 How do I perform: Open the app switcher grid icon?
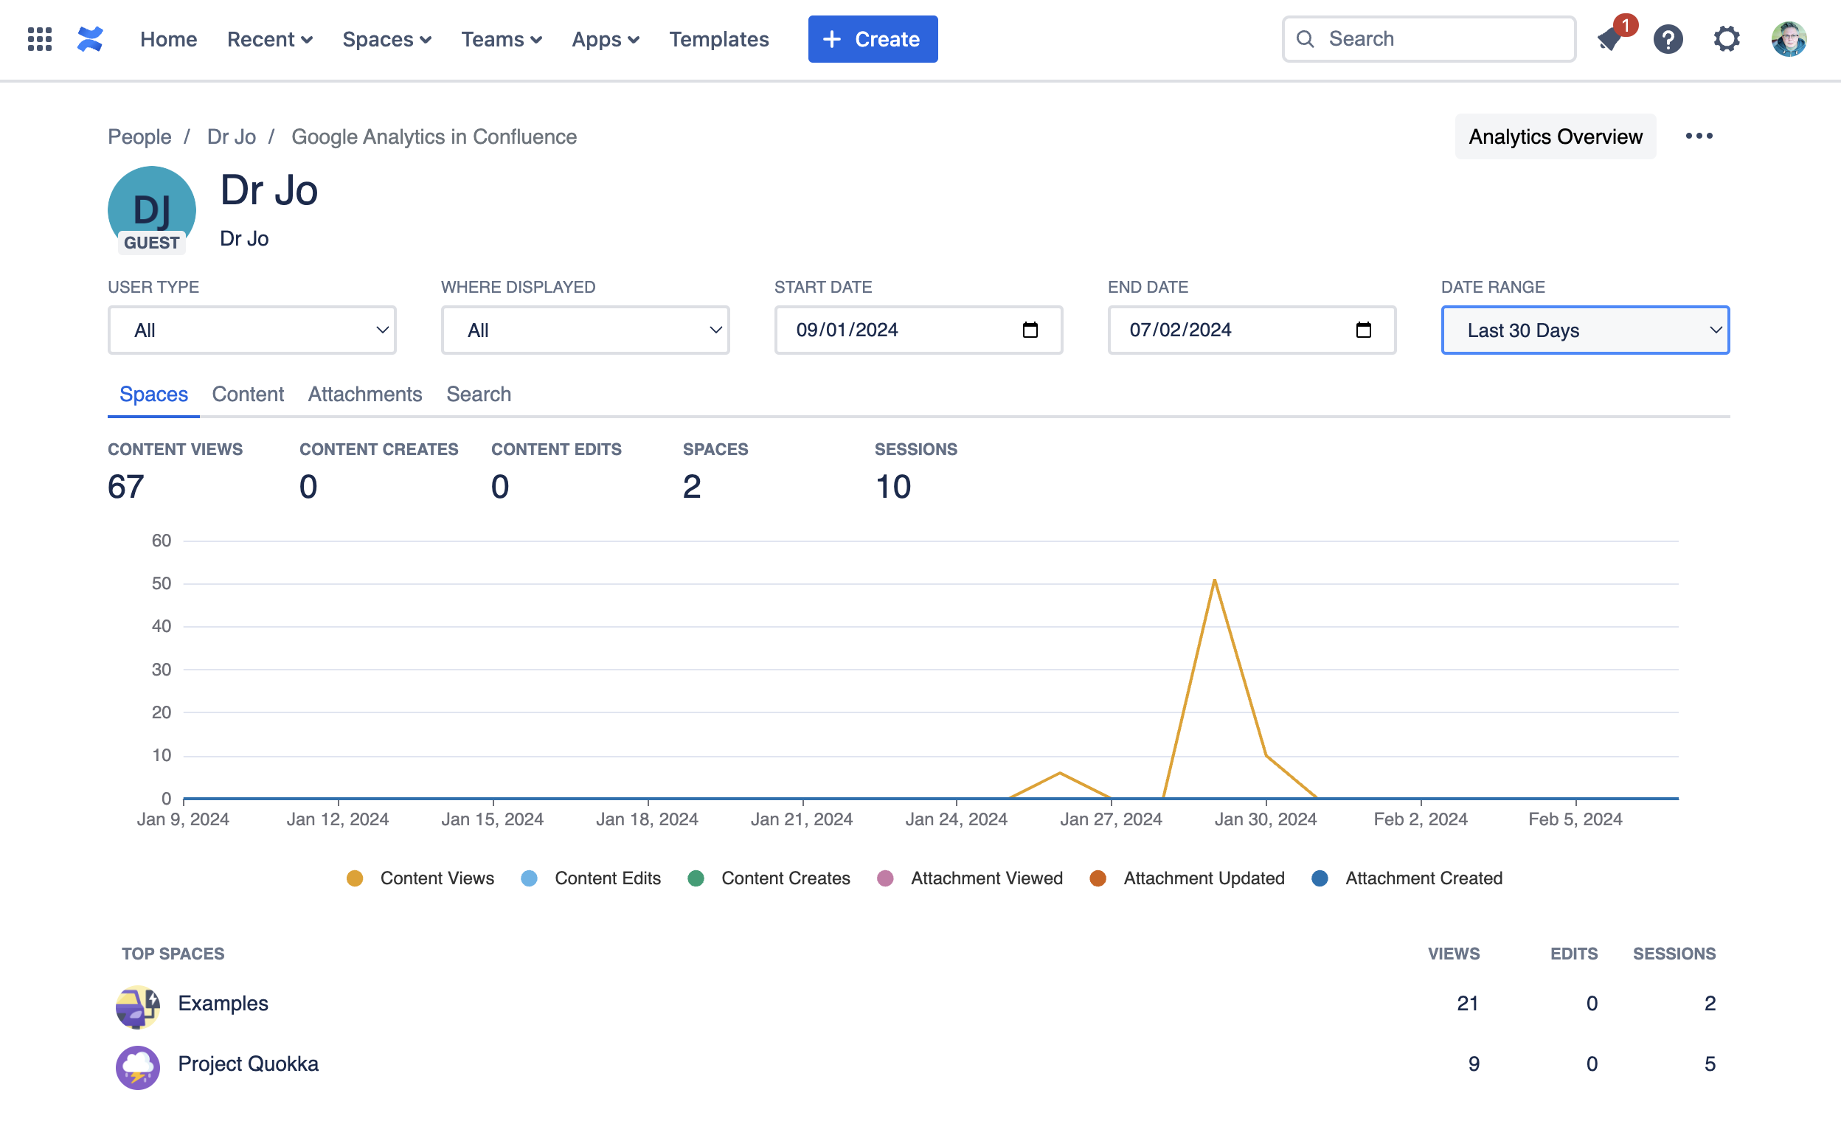40,39
